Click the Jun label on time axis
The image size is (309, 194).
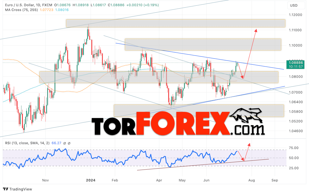[x=206, y=180]
